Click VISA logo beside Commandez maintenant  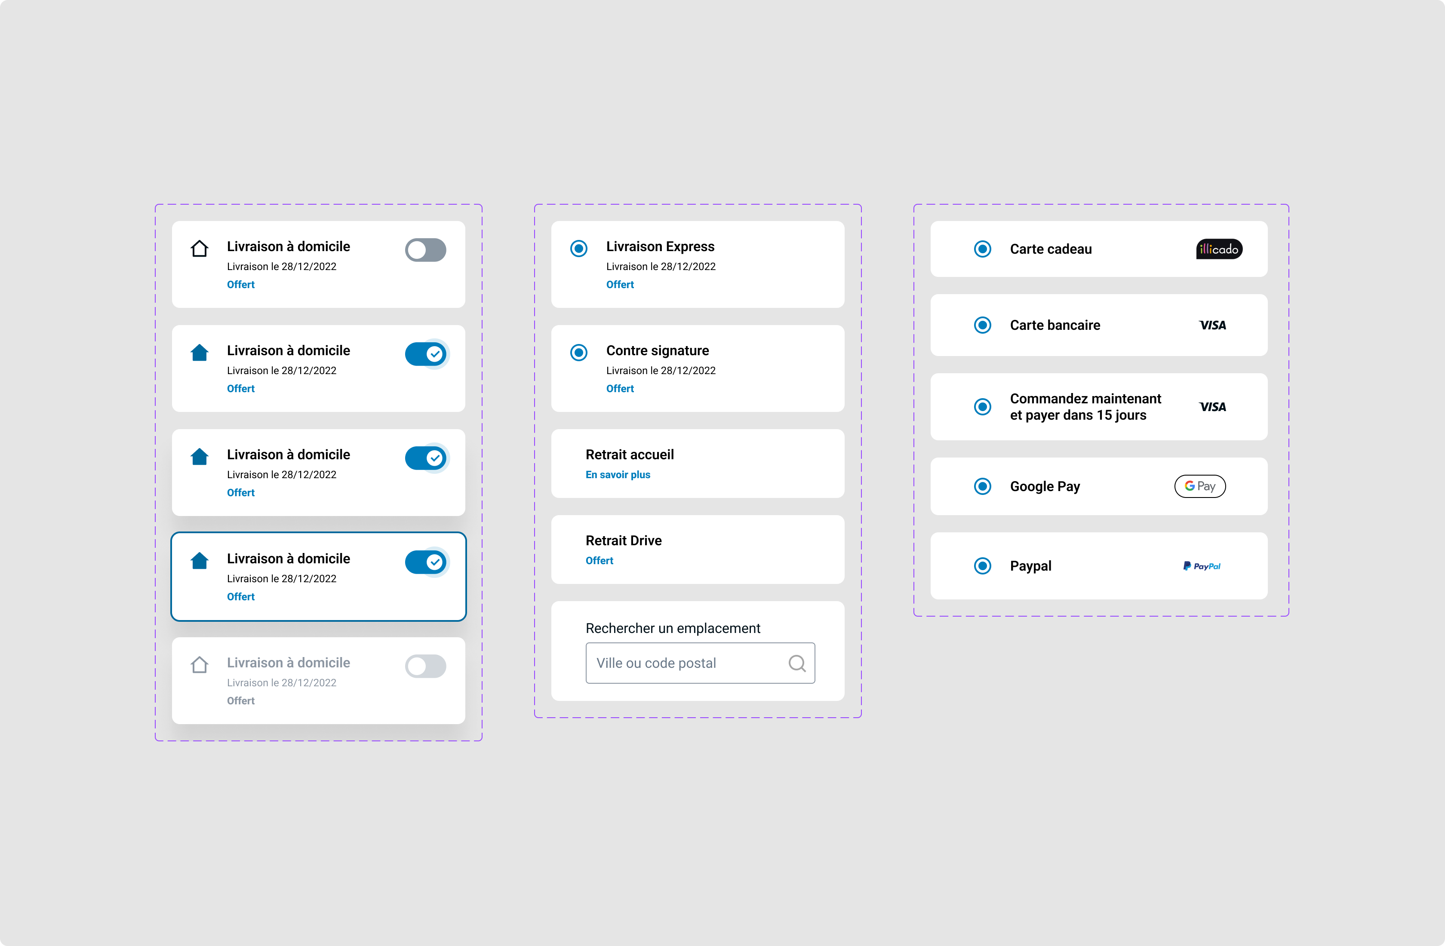coord(1212,407)
